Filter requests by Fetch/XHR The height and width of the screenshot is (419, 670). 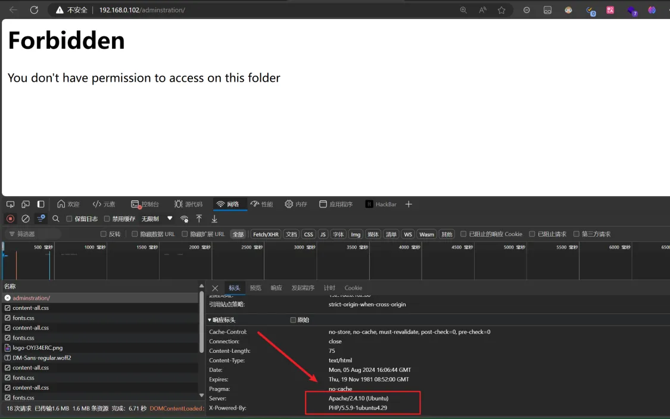point(266,234)
